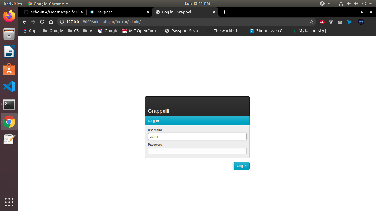Open the Chrome profile avatar

361,22
